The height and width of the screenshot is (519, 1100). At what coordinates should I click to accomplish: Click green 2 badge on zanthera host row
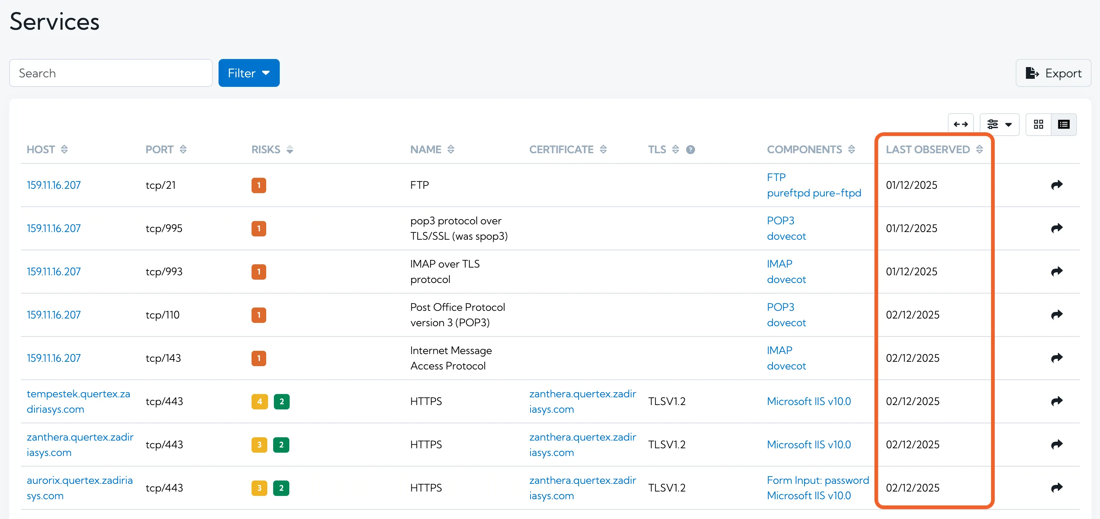[281, 444]
